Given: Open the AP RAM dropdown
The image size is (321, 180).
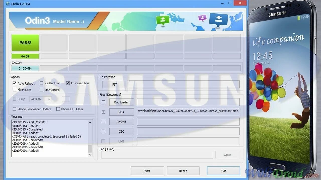Looking at the screenshot, I should point(40,99).
